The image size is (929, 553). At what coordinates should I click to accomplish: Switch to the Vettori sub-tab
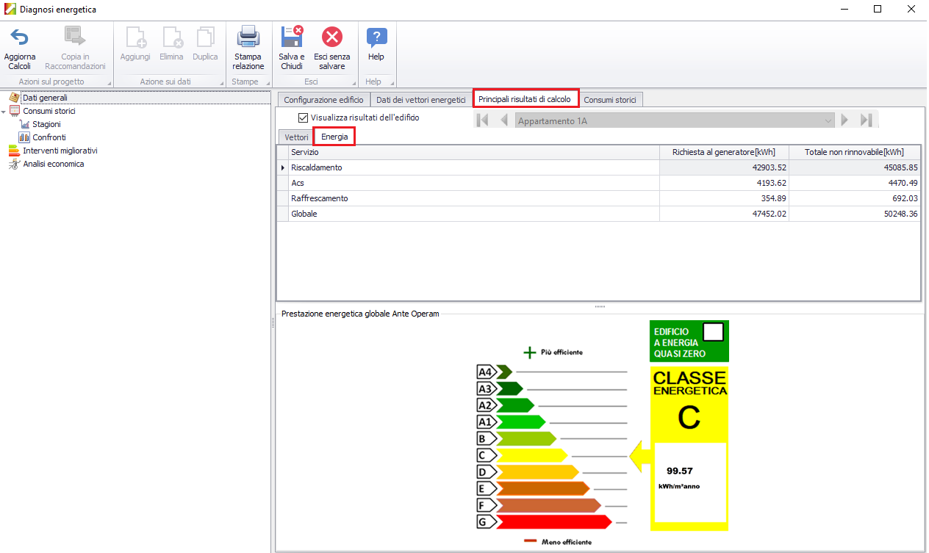tap(296, 137)
